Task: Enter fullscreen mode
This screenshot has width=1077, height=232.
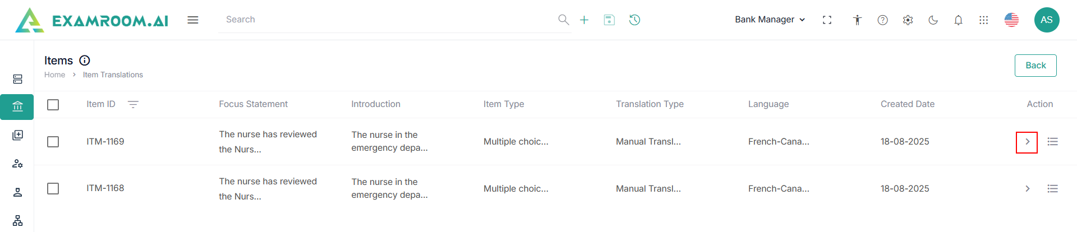Action: pos(827,20)
